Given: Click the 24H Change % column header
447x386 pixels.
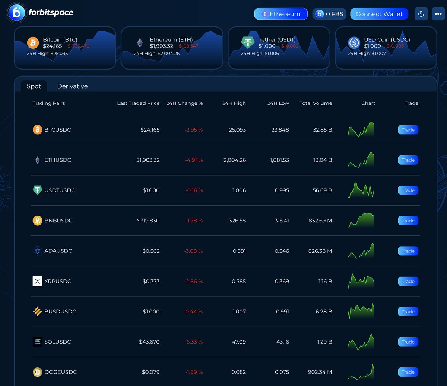Looking at the screenshot, I should point(184,103).
